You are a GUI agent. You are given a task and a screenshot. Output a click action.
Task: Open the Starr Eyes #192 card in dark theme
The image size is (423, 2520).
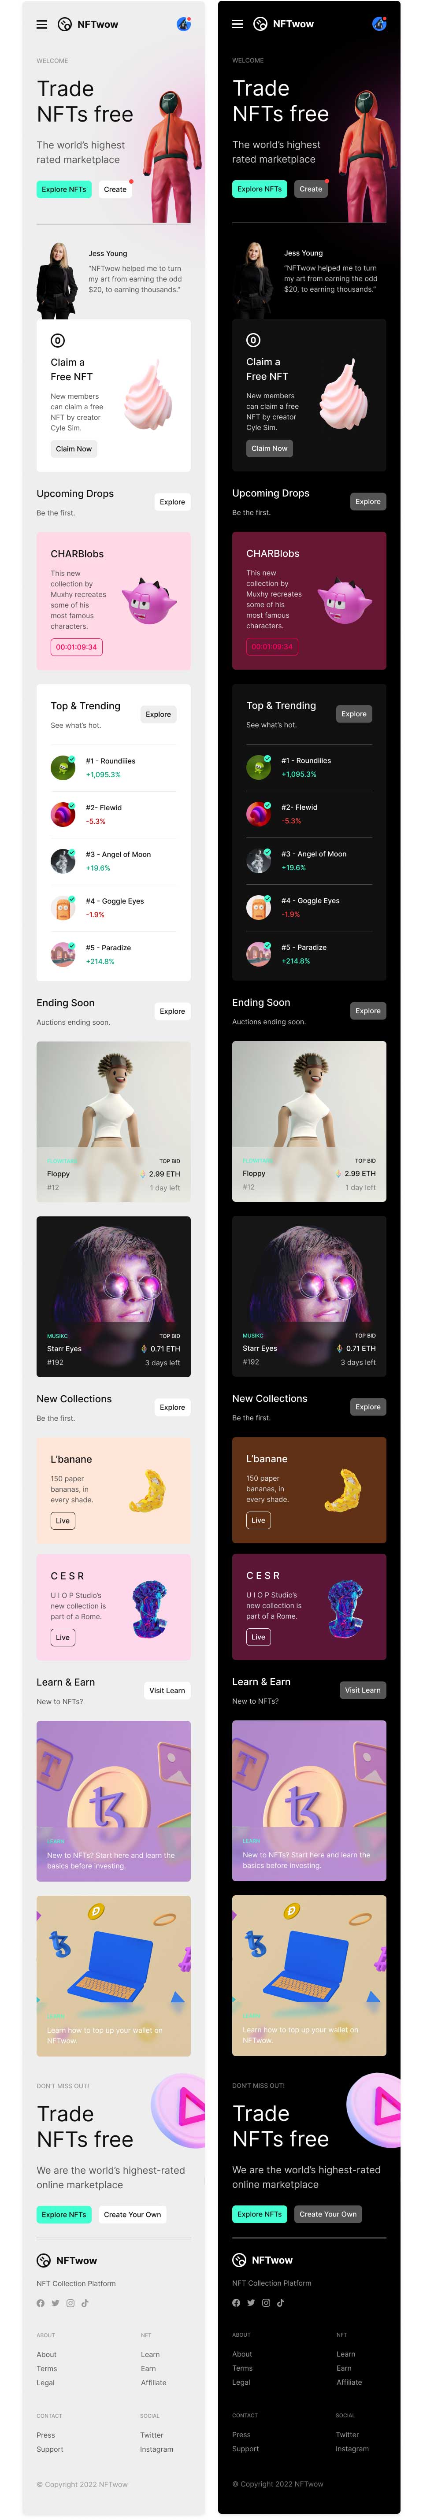[309, 1296]
